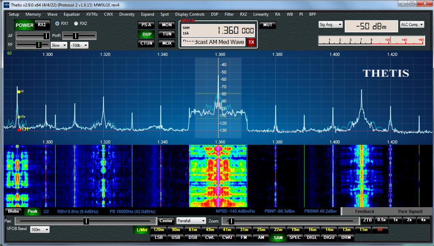The height and width of the screenshot is (246, 434).
Task: Toggle the POWER button
Action: (25, 25)
